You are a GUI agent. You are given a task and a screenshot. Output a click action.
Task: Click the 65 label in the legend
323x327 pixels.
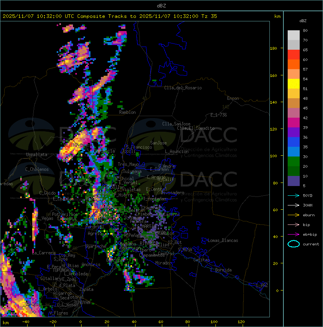(x=305, y=50)
